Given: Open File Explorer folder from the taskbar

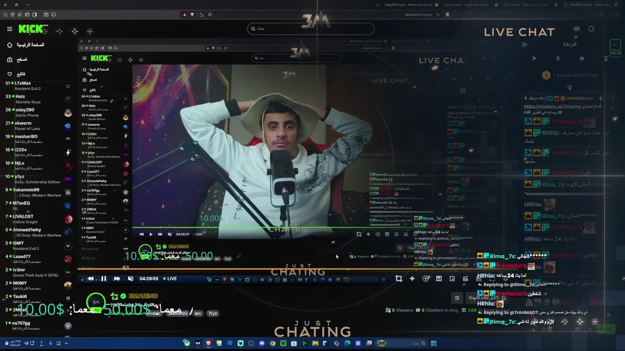Looking at the screenshot, I should (315, 343).
